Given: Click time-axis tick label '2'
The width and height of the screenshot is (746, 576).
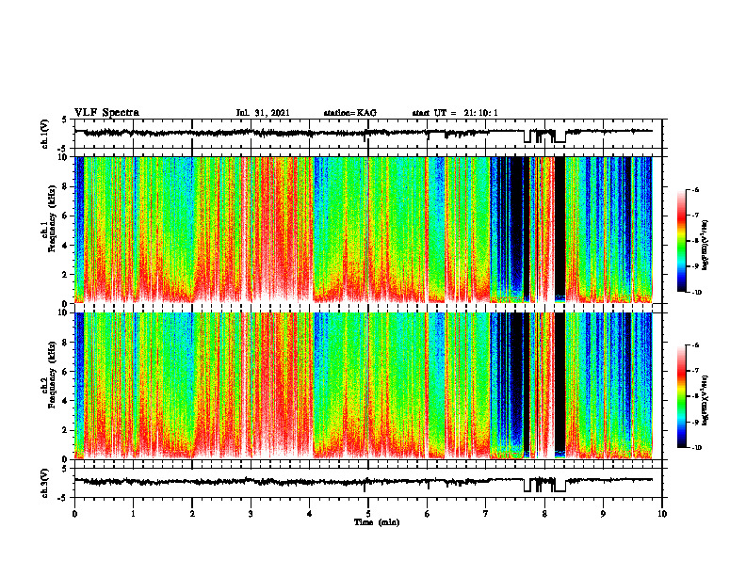Looking at the screenshot, I should point(192,514).
